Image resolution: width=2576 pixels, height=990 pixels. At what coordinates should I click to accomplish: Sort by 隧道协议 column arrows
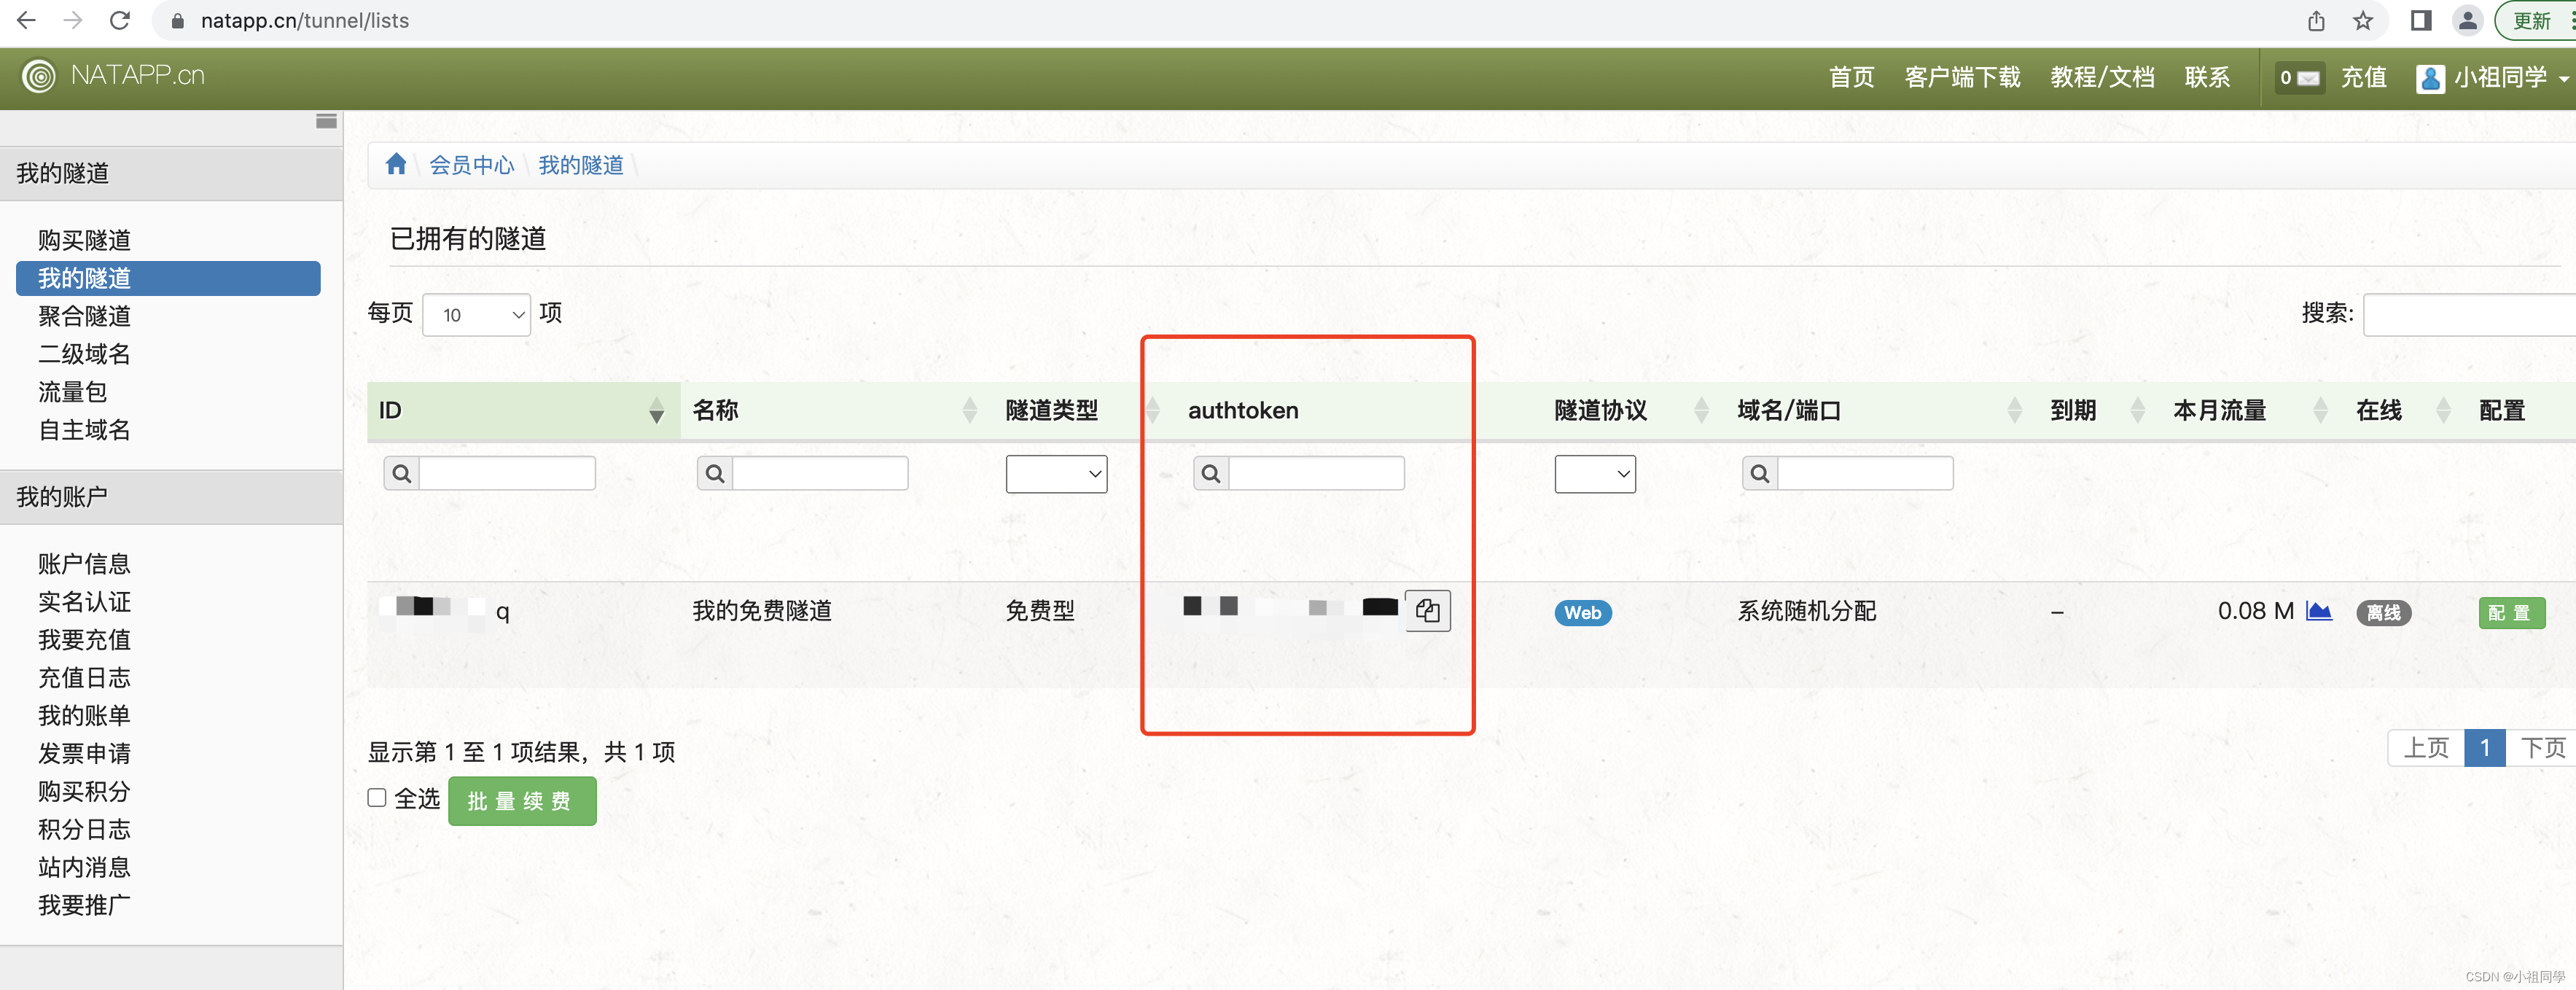tap(1701, 410)
